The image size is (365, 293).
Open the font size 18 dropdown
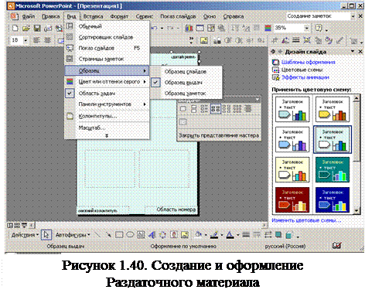26,40
